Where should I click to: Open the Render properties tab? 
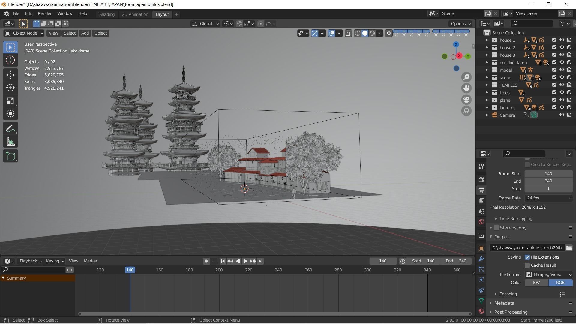pyautogui.click(x=481, y=180)
